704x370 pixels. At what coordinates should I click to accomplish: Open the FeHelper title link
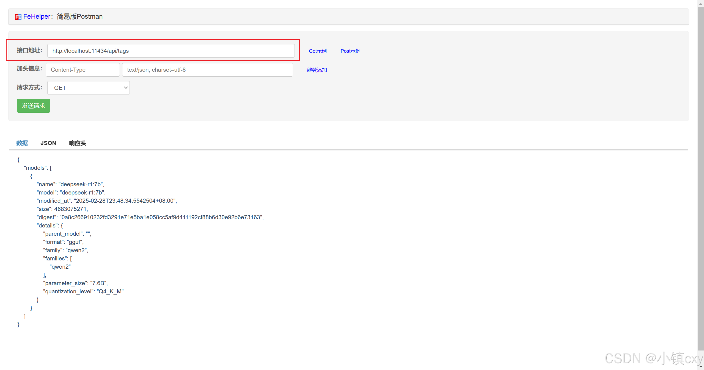point(37,16)
